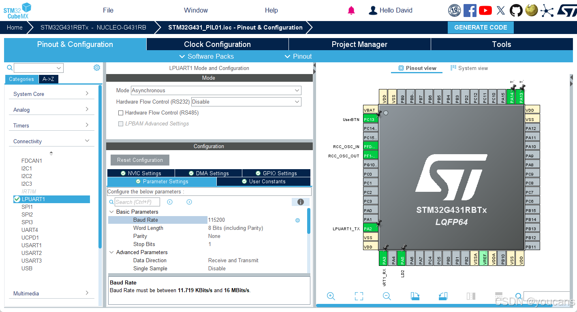The height and width of the screenshot is (312, 577).
Task: Select FDCAN1 in the Connectivity list
Action: coord(32,161)
